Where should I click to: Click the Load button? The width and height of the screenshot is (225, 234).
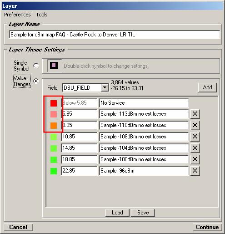[x=117, y=213]
